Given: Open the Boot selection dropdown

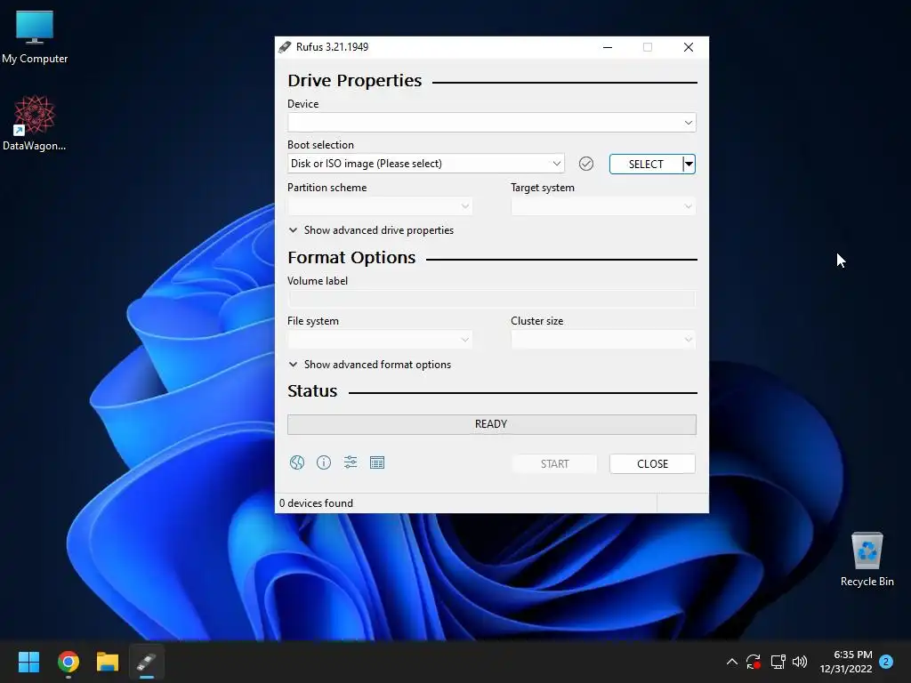Looking at the screenshot, I should click(426, 164).
